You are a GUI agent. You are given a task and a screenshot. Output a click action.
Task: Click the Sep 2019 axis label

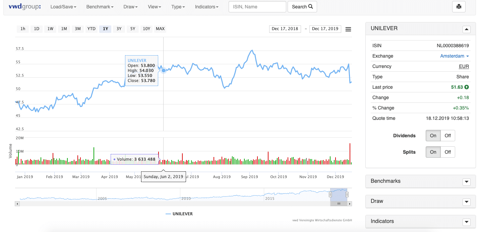click(249, 177)
